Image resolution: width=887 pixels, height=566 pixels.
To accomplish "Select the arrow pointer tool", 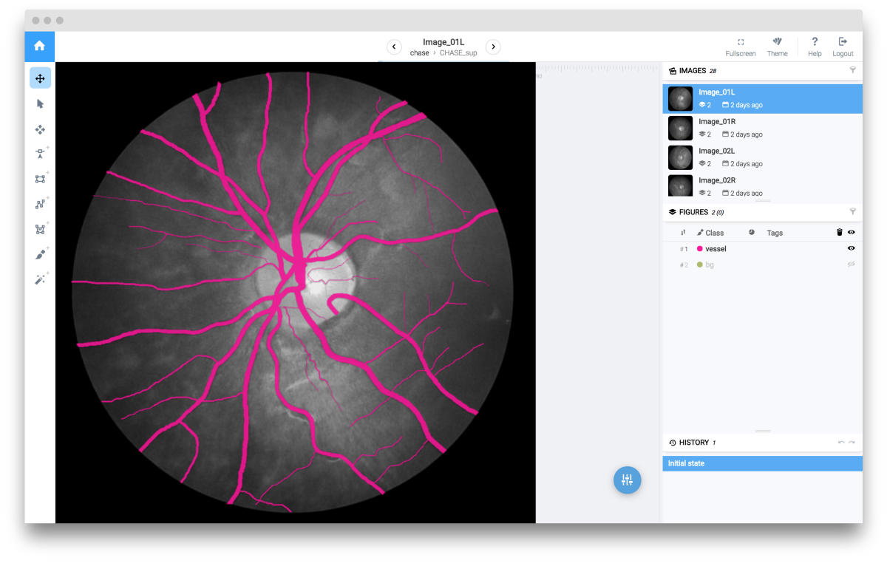I will coord(40,104).
